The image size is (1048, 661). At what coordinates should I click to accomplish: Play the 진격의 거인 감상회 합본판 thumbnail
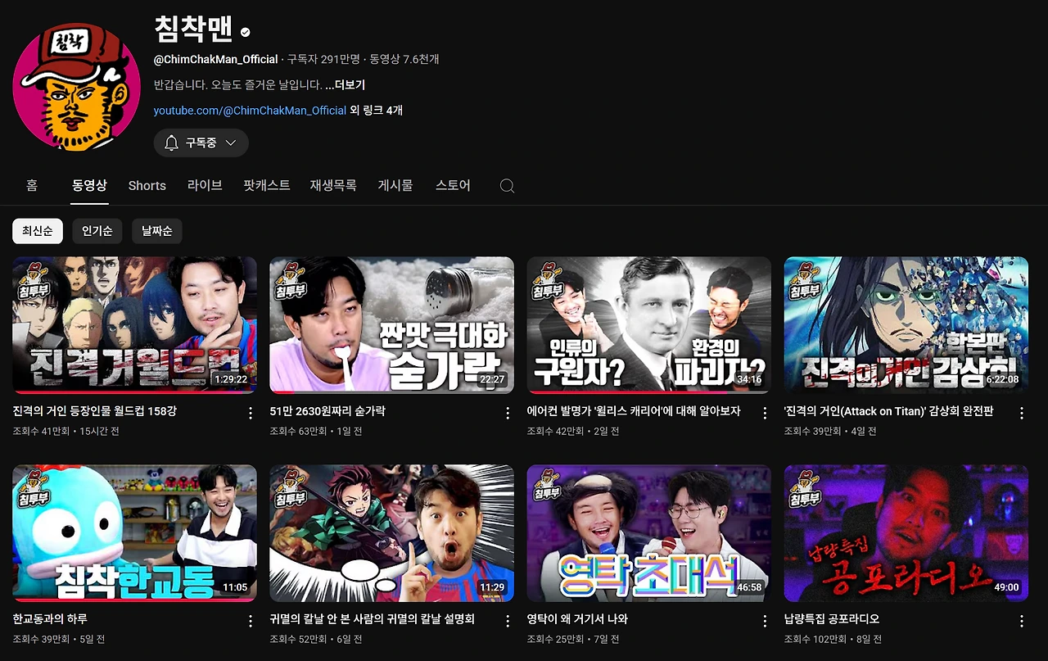coord(906,325)
